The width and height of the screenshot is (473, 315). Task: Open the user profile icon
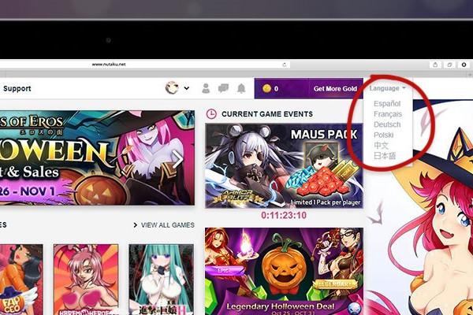pyautogui.click(x=206, y=88)
